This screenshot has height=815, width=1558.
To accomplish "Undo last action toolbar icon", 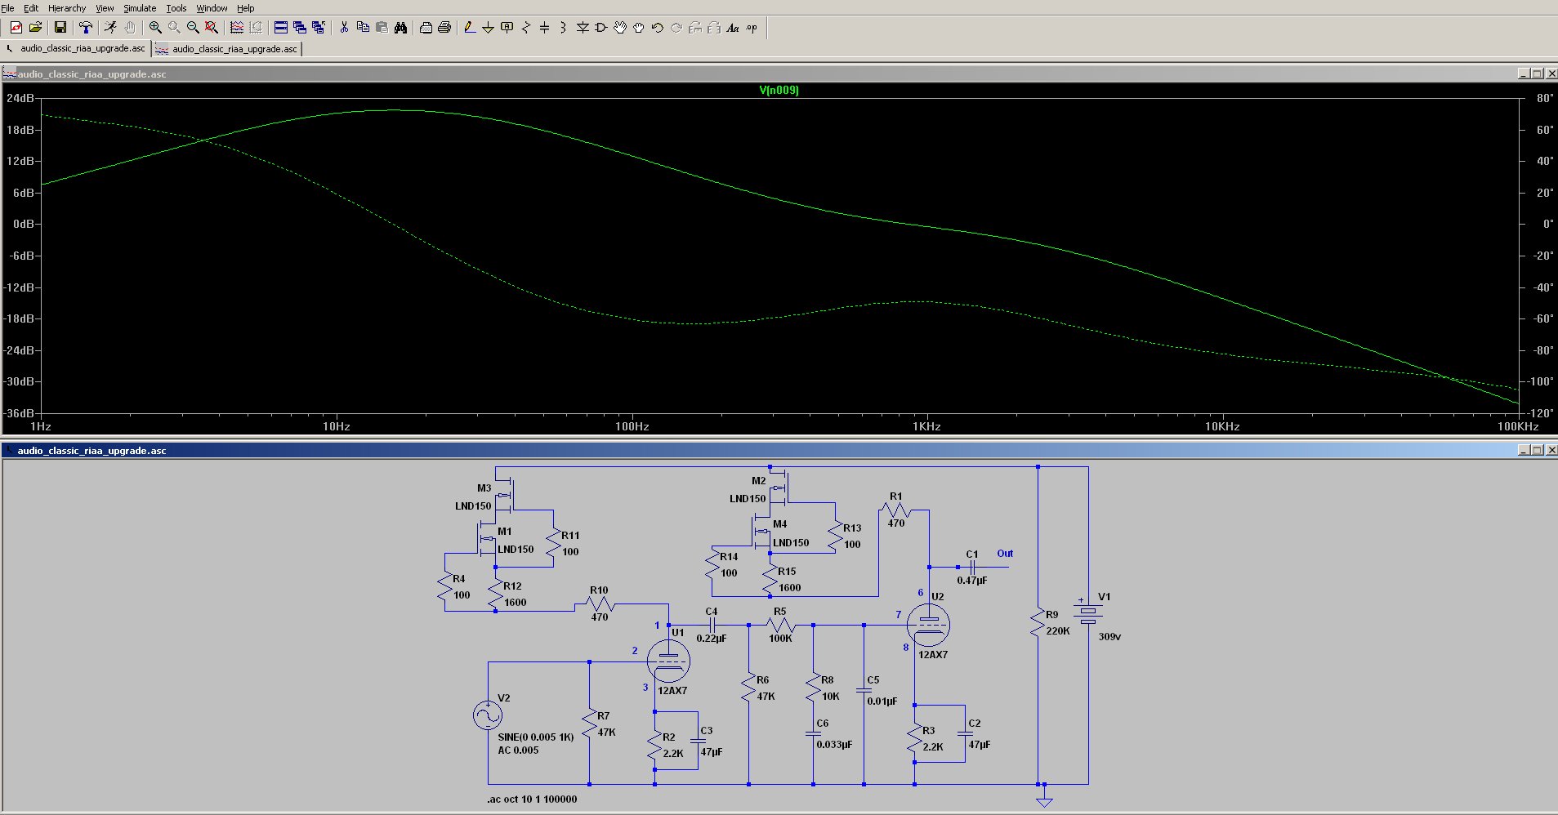I will (x=658, y=28).
